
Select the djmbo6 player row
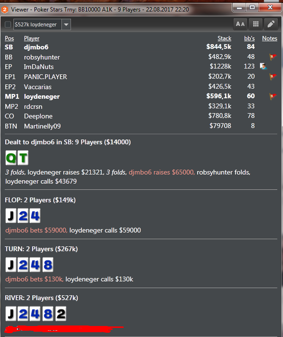tap(141, 47)
